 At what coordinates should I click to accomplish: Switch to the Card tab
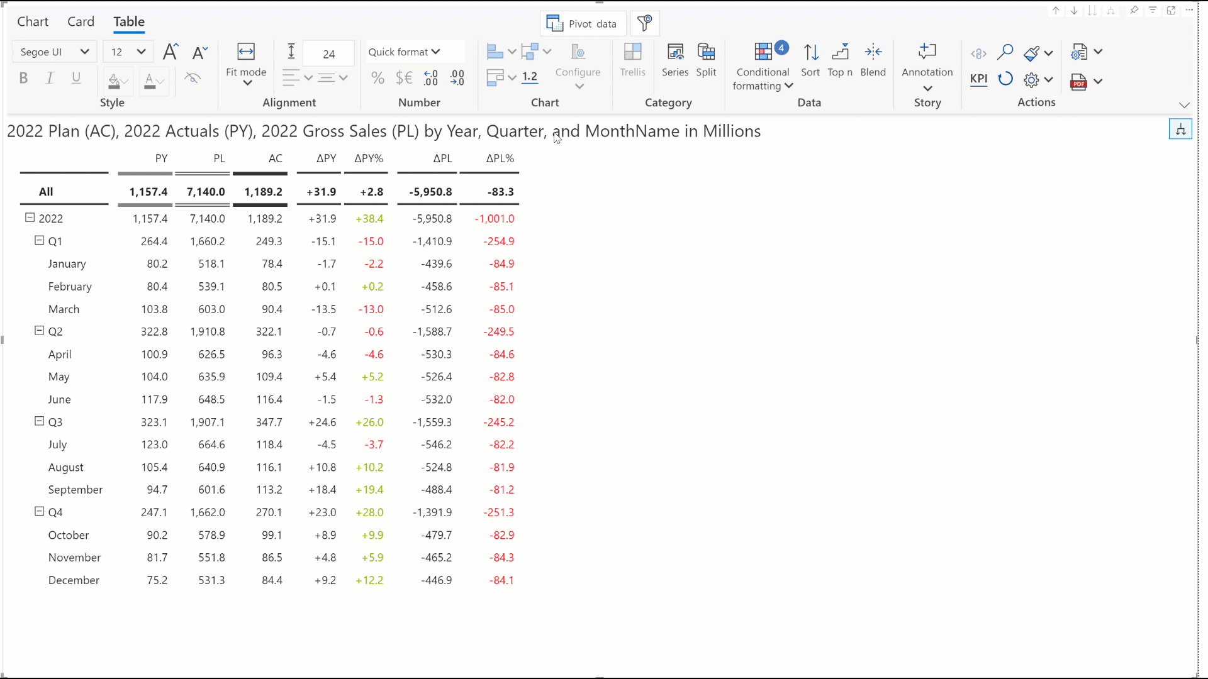tap(81, 22)
